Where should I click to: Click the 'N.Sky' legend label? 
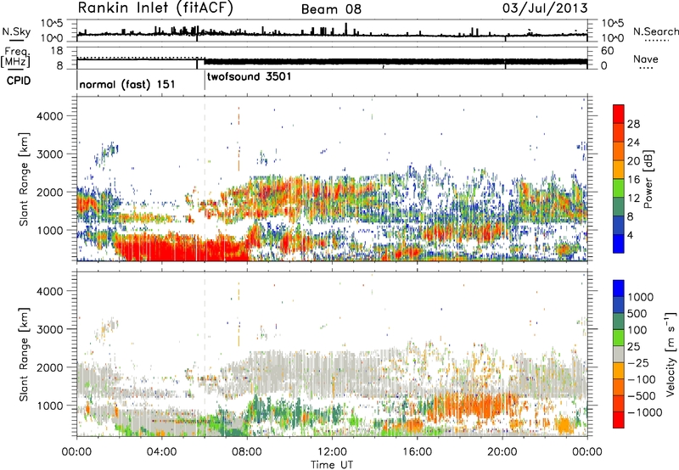16,31
